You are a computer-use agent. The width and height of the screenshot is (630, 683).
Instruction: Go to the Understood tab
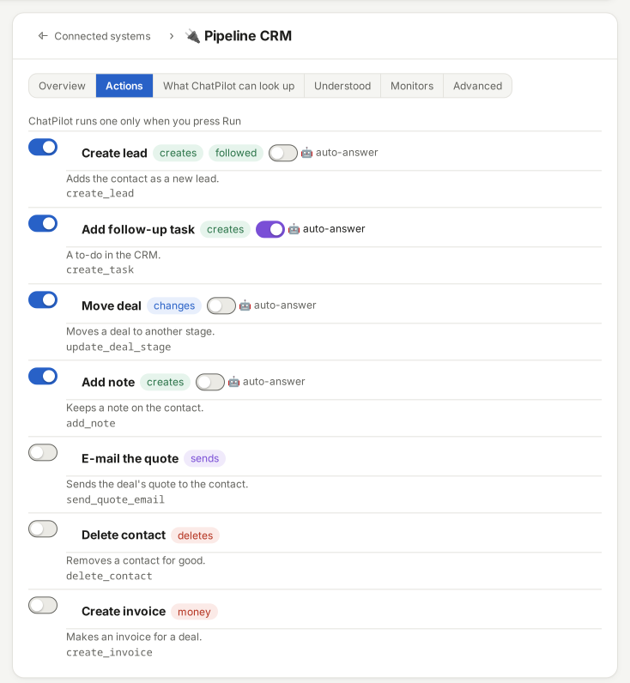coord(342,86)
